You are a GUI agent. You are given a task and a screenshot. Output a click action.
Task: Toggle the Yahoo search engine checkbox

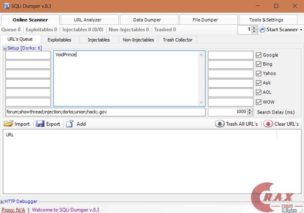[x=258, y=73]
